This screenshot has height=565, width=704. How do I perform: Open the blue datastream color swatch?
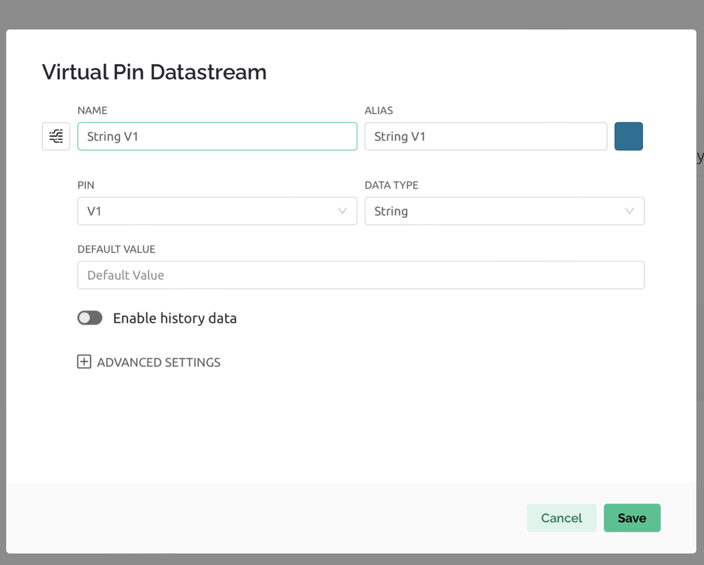pos(629,136)
